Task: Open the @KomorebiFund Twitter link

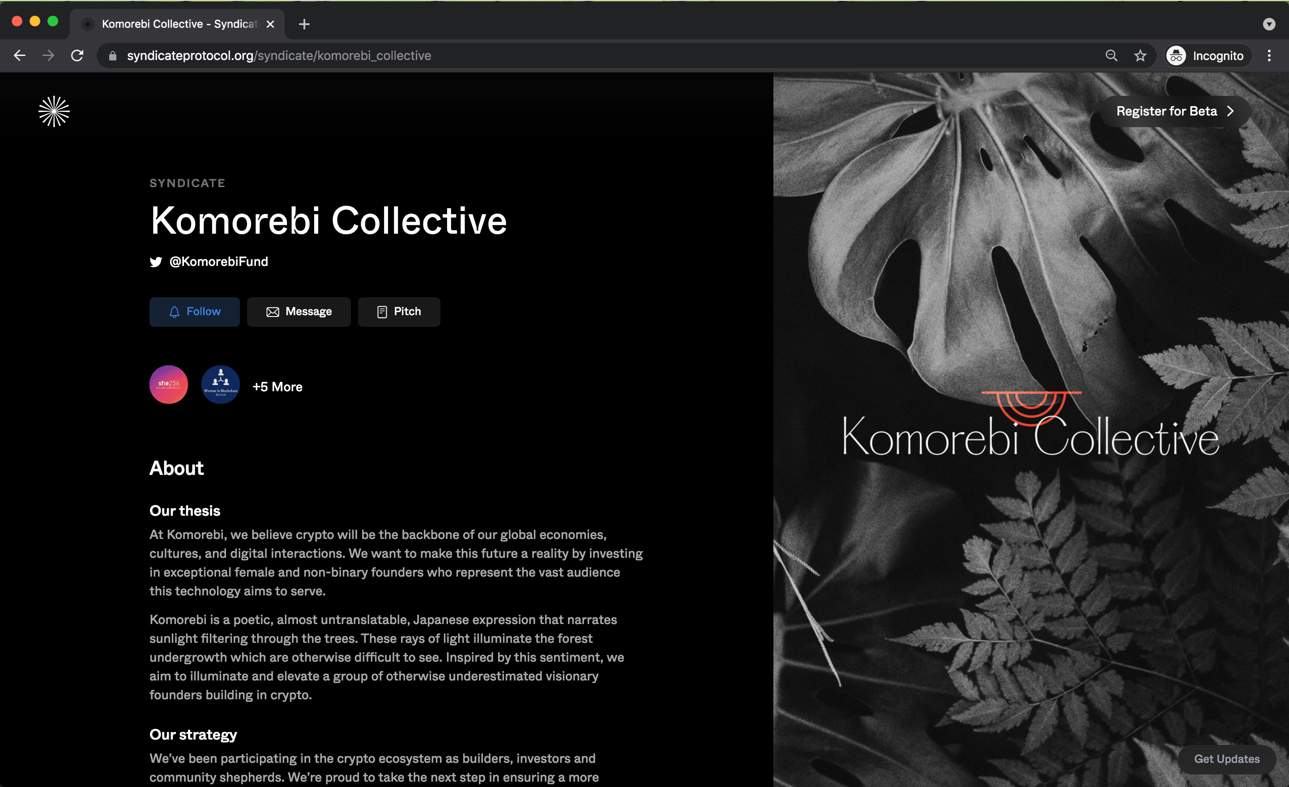Action: pos(209,261)
